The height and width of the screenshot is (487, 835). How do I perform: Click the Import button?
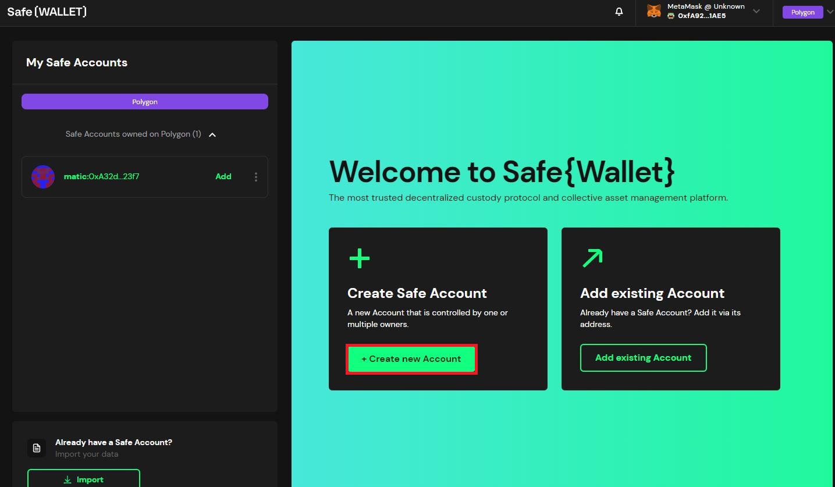click(x=84, y=479)
